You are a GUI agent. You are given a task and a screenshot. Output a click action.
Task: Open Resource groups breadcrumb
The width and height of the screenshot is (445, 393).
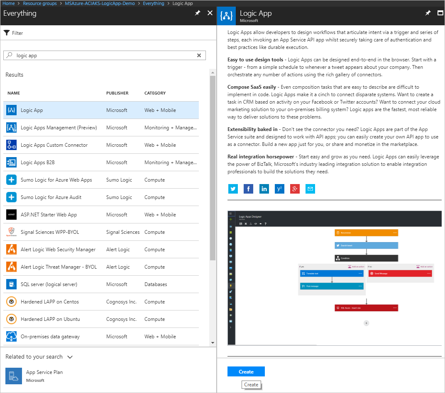[x=40, y=3]
